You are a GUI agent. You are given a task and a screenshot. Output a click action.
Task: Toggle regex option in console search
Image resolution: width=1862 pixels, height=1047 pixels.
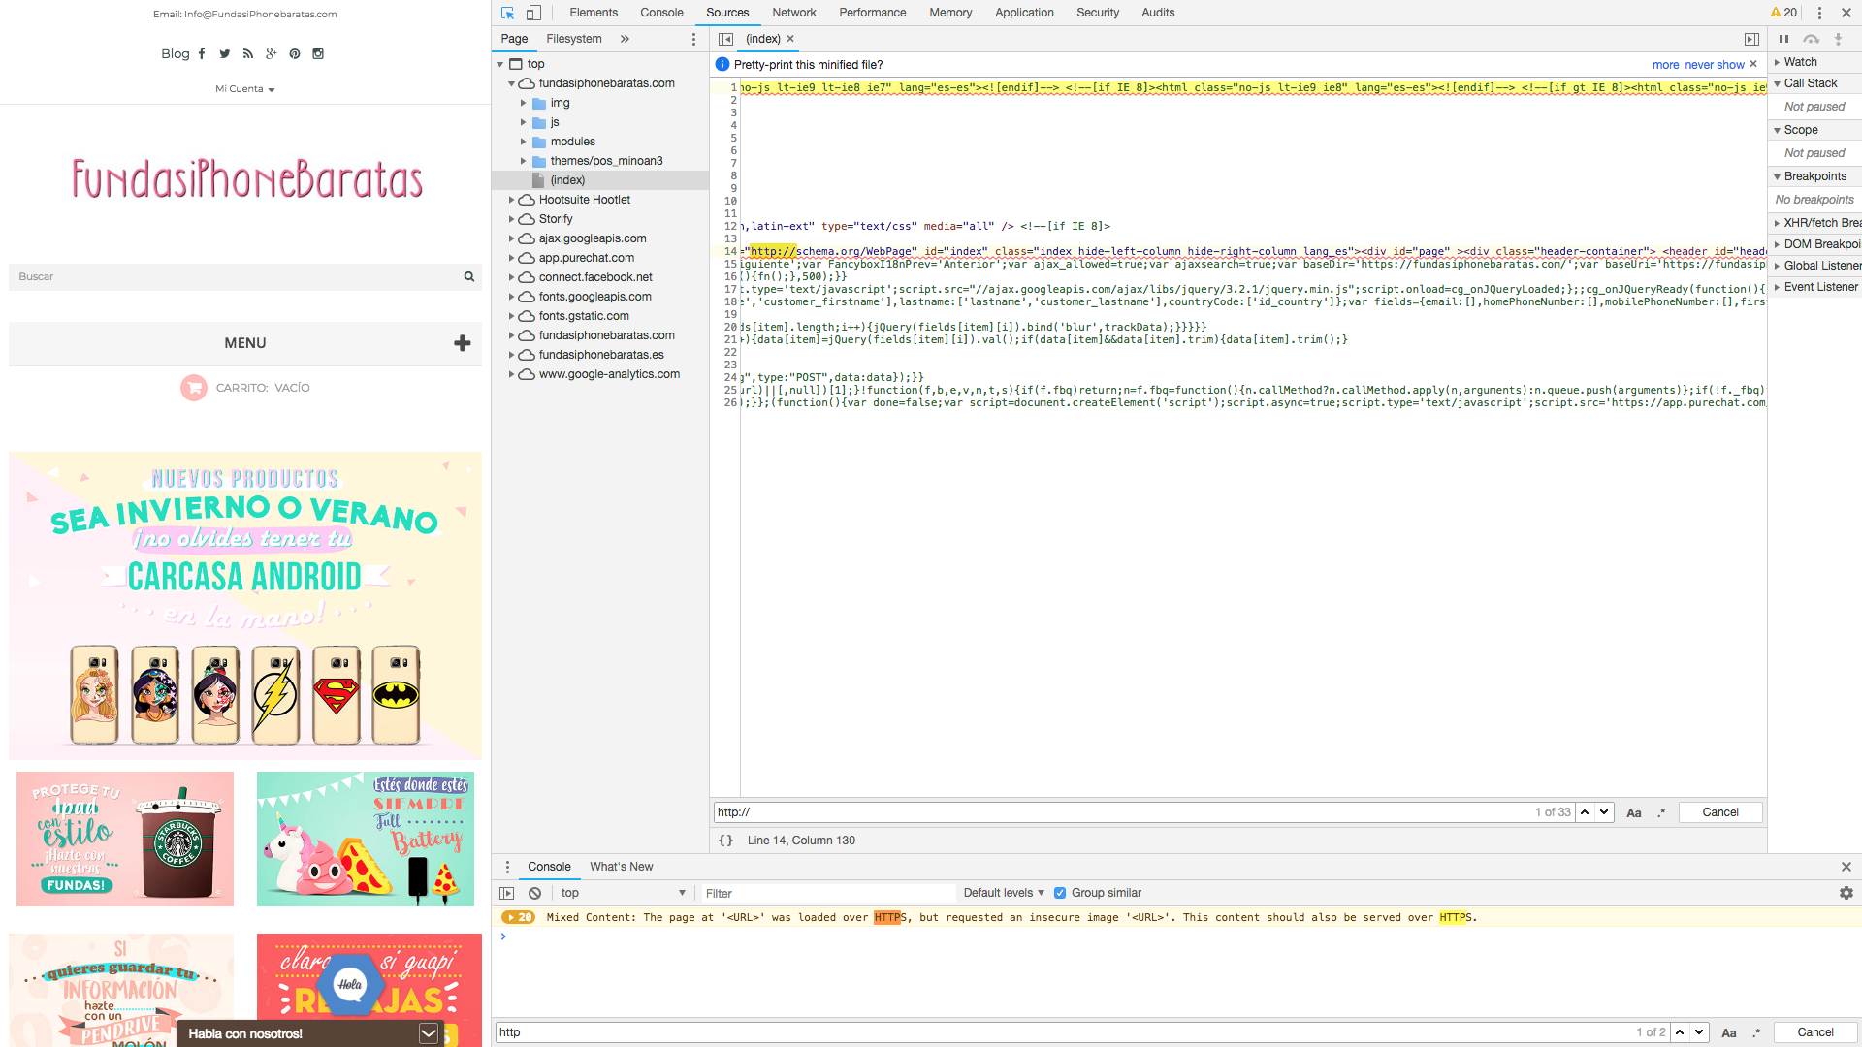[x=1756, y=1032]
